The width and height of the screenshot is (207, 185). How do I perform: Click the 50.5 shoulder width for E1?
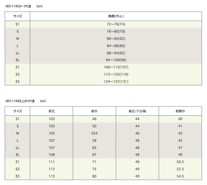click(180, 162)
